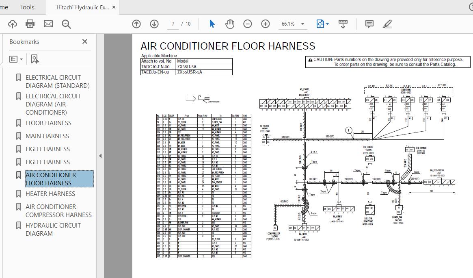Screen dimensions: 473x278
Task: Click the AIR CONDITIONER FLOOR HARNESS page title
Action: tap(228, 46)
